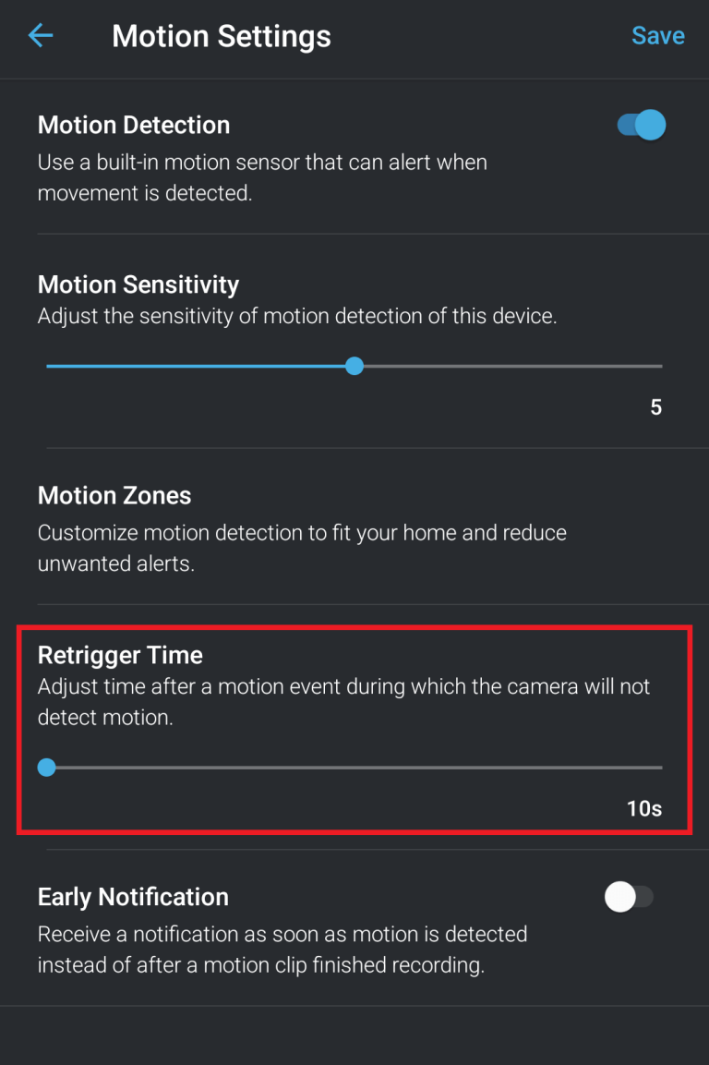709x1065 pixels.
Task: Select the Retrigger Time section heading
Action: point(120,655)
